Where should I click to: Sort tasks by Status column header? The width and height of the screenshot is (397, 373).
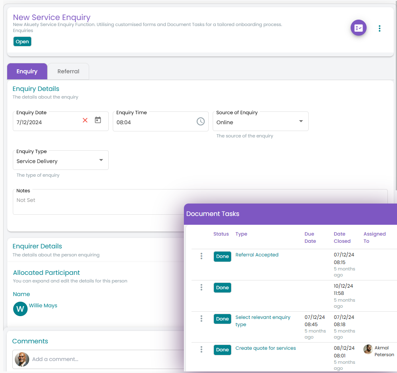[221, 234]
